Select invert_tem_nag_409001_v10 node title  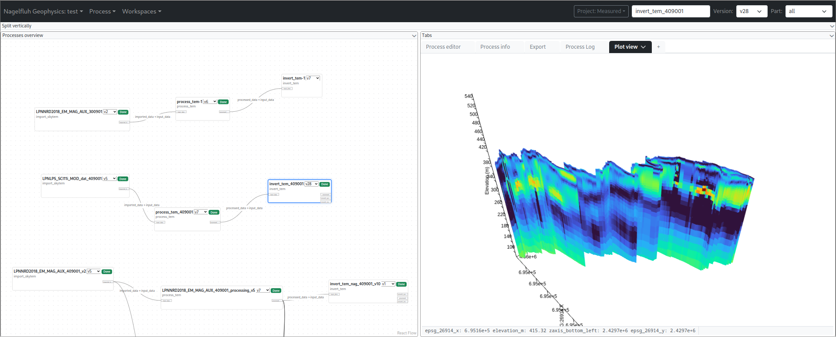coord(355,284)
